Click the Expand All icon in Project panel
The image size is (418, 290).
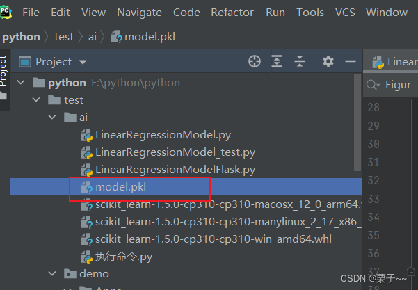(x=277, y=62)
